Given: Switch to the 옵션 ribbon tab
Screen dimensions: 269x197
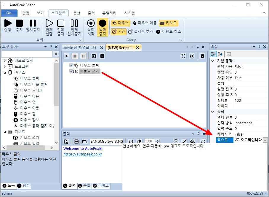Looking at the screenshot, I should (77, 13).
